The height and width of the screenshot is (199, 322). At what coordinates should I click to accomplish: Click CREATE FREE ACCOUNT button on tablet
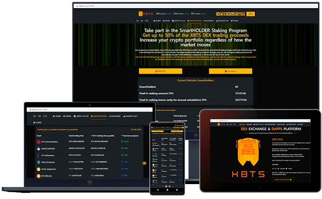(283, 180)
